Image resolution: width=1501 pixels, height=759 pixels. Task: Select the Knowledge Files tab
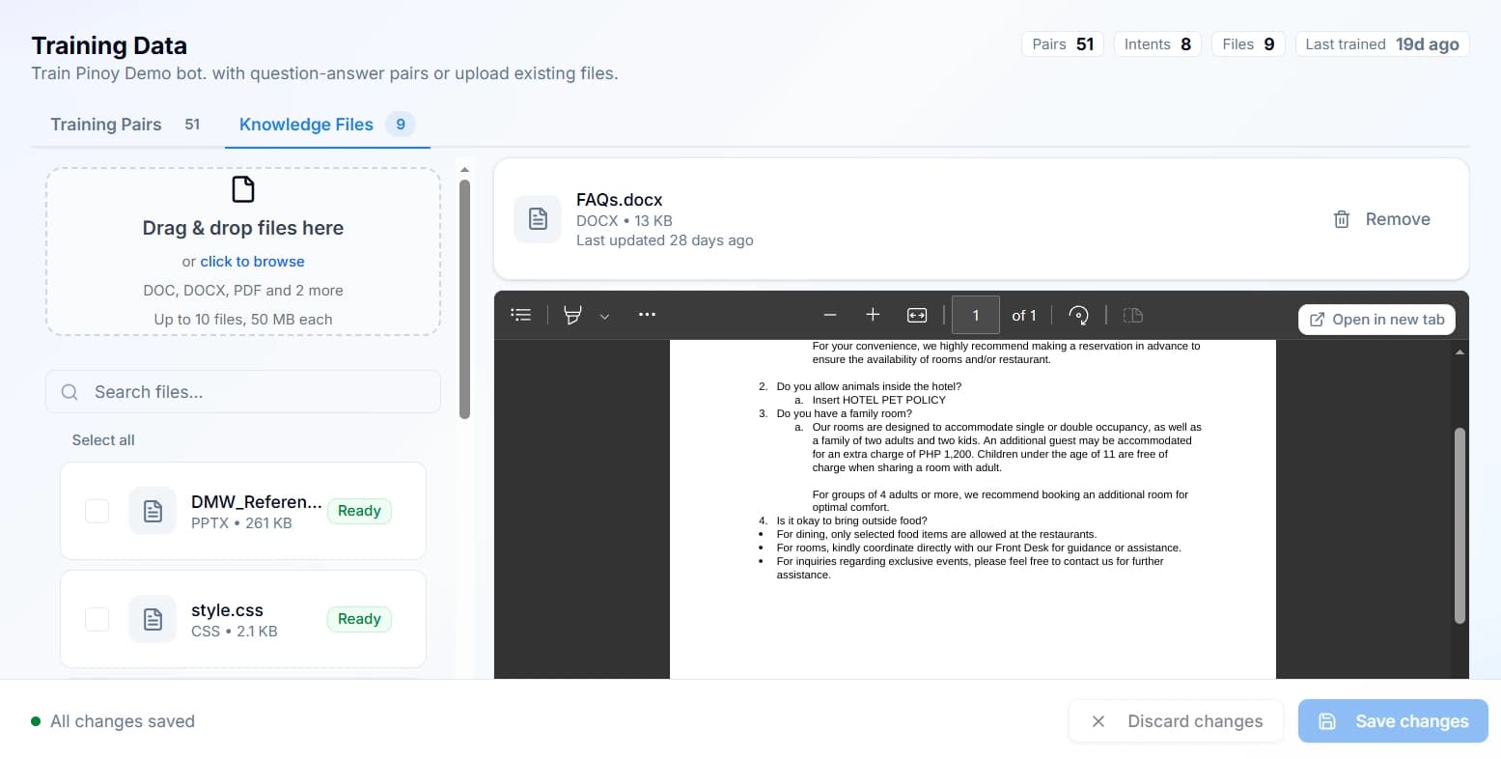click(327, 125)
